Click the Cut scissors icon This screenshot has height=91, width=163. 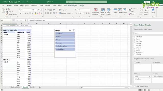[x=7, y=9]
